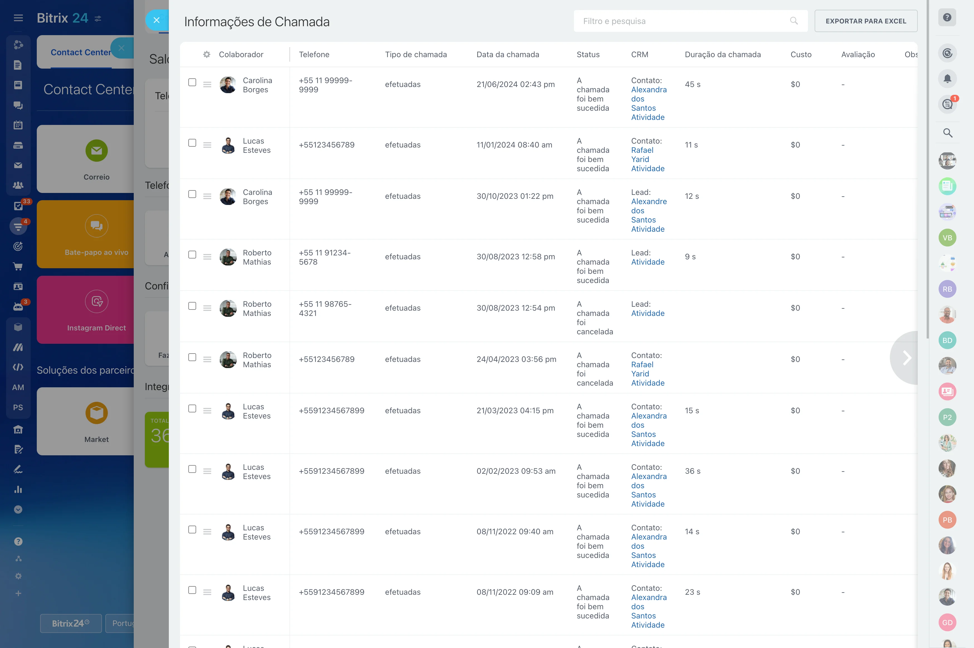Click the help question mark icon
This screenshot has height=648, width=974.
pyautogui.click(x=947, y=17)
